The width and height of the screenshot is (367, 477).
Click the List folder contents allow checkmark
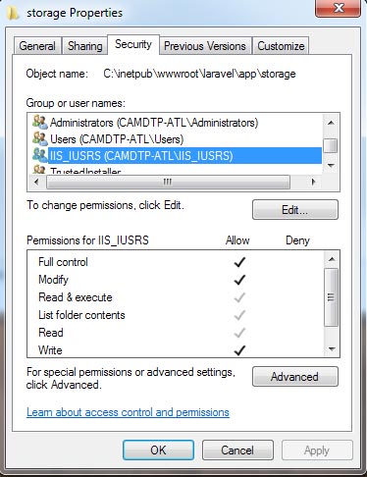pyautogui.click(x=239, y=315)
